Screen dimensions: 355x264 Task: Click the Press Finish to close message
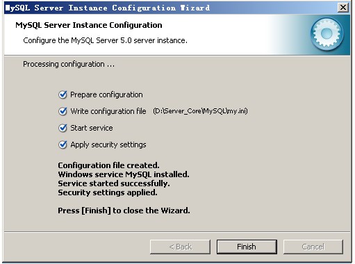pos(124,211)
